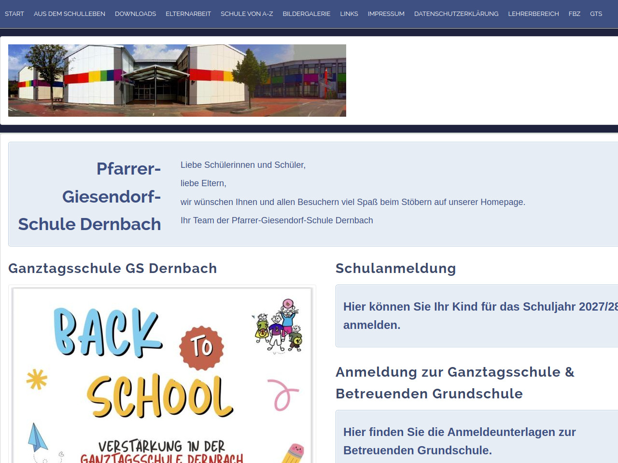Enter the Lehrerbereich section
This screenshot has width=618, height=463.
(x=534, y=14)
